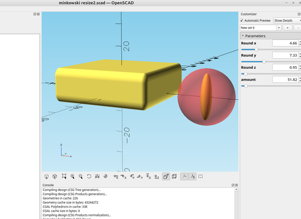The image size is (301, 219).
Task: Click the Preview icon in the viewport toolbar
Action: (x=47, y=176)
